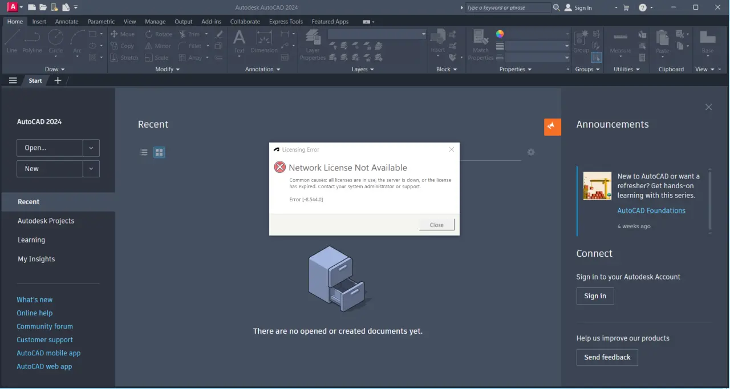Click the New file icon in quick access toolbar
The width and height of the screenshot is (730, 389).
click(x=32, y=7)
